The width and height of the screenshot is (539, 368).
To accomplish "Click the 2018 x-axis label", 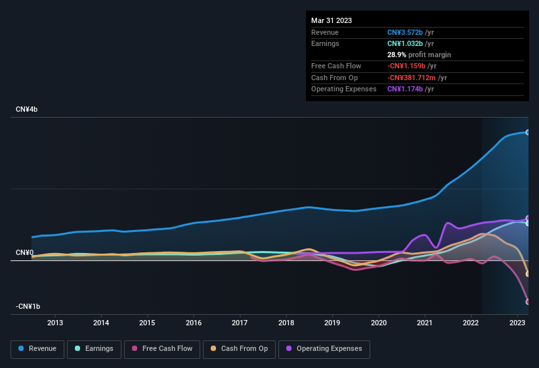I will [286, 323].
